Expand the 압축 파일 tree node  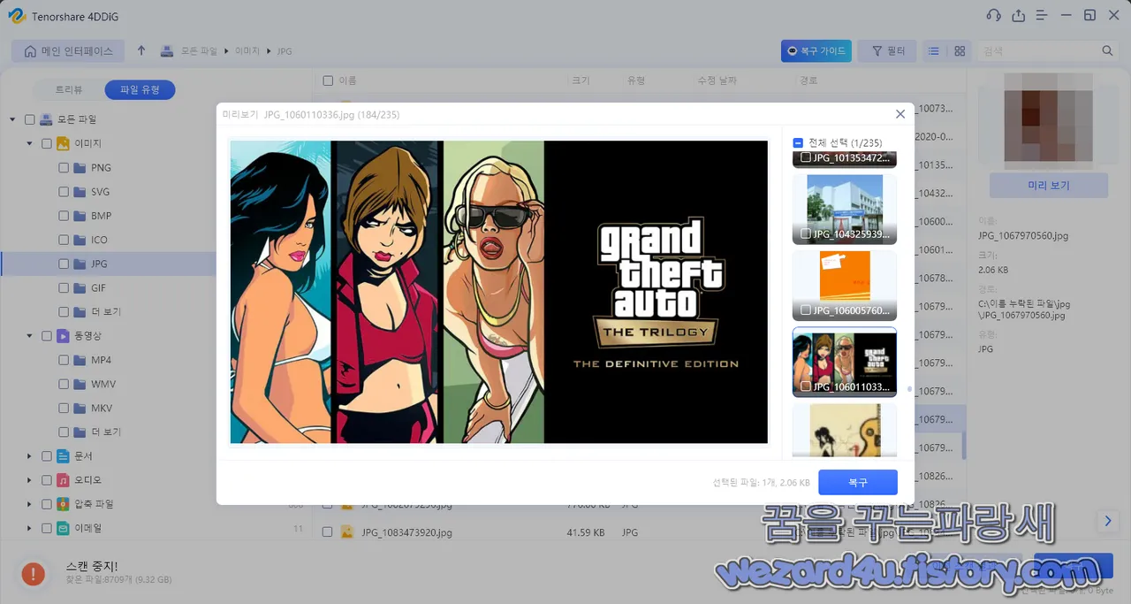(29, 504)
